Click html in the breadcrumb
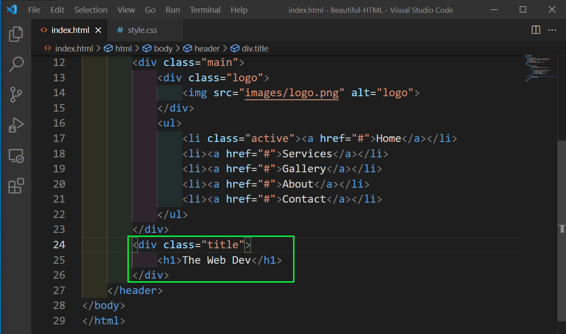Viewport: 566px width, 334px height. pyautogui.click(x=123, y=48)
